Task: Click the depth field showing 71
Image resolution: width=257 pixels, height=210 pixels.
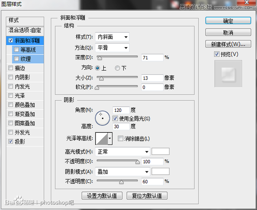Action: coord(152,57)
